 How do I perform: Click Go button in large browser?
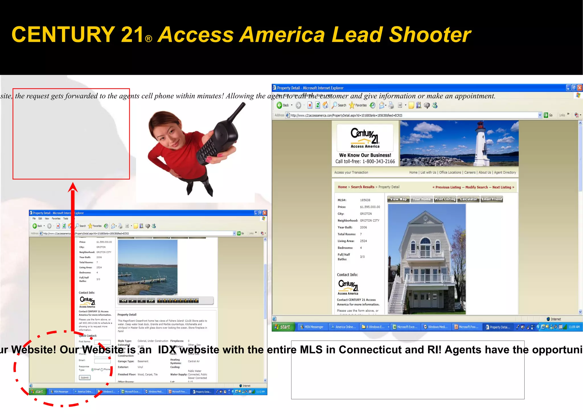(548, 115)
